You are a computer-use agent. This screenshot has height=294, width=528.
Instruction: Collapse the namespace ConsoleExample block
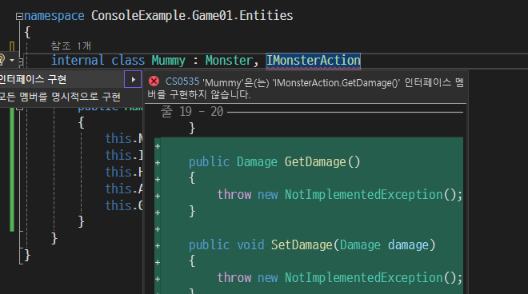click(x=19, y=16)
